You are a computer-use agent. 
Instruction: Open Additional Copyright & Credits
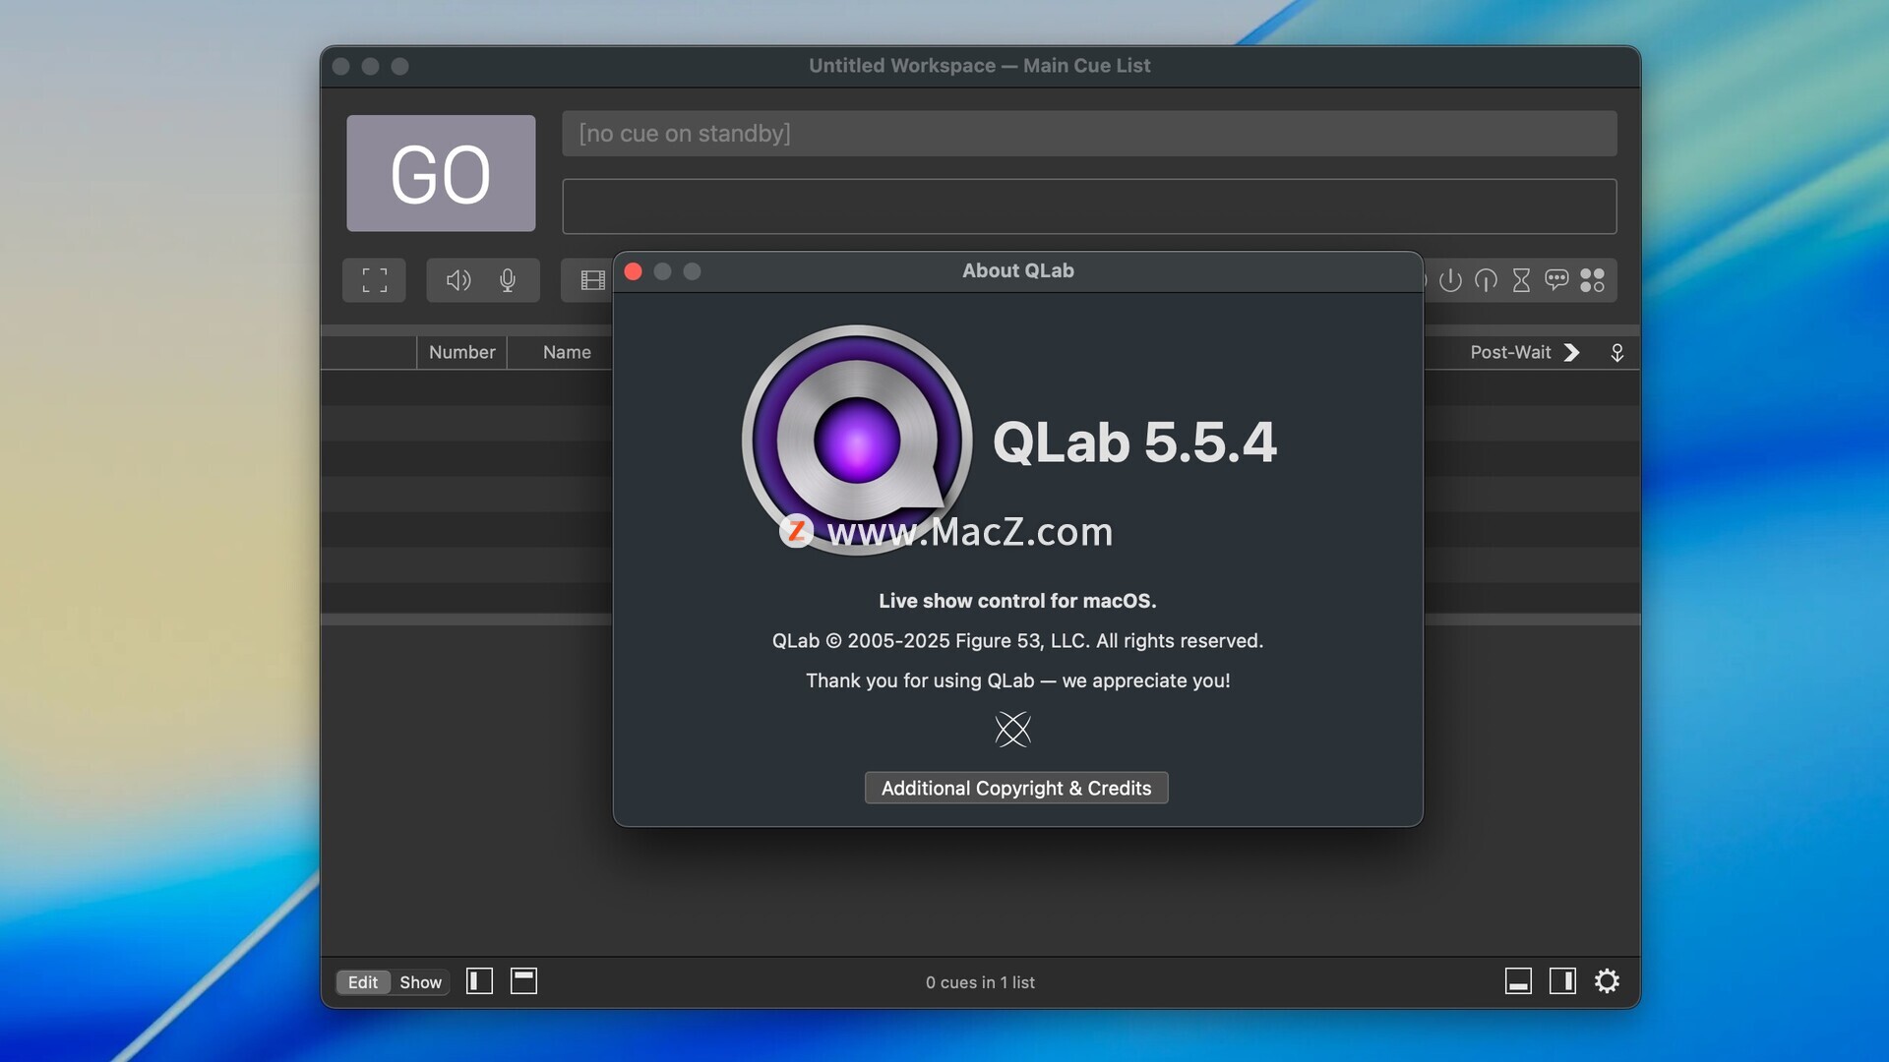coord(1016,788)
